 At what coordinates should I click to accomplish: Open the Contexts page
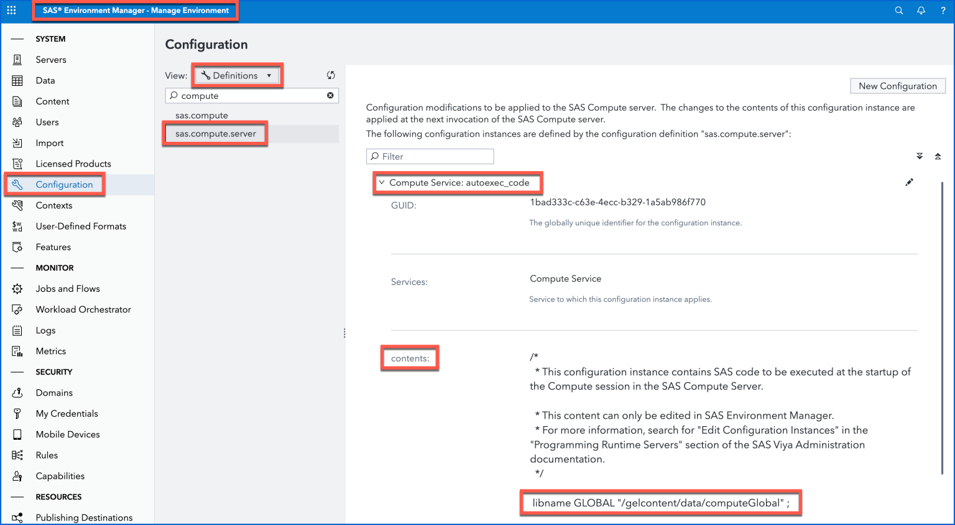tap(54, 205)
